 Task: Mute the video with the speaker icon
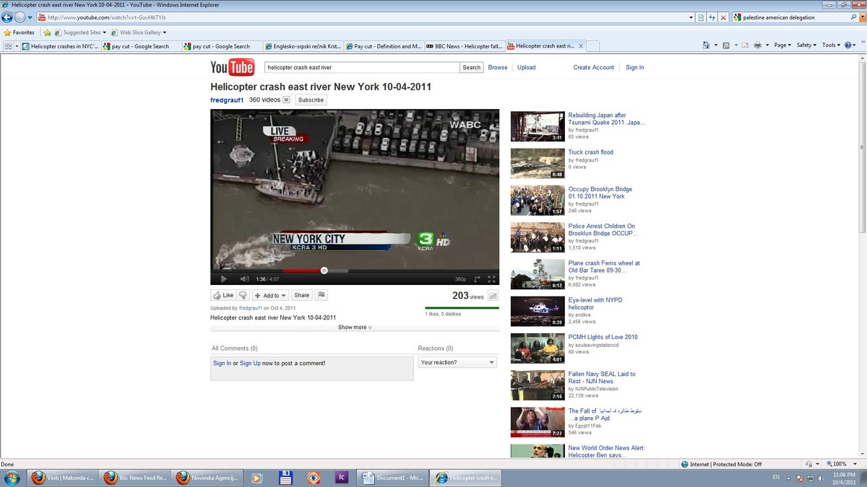[x=244, y=278]
